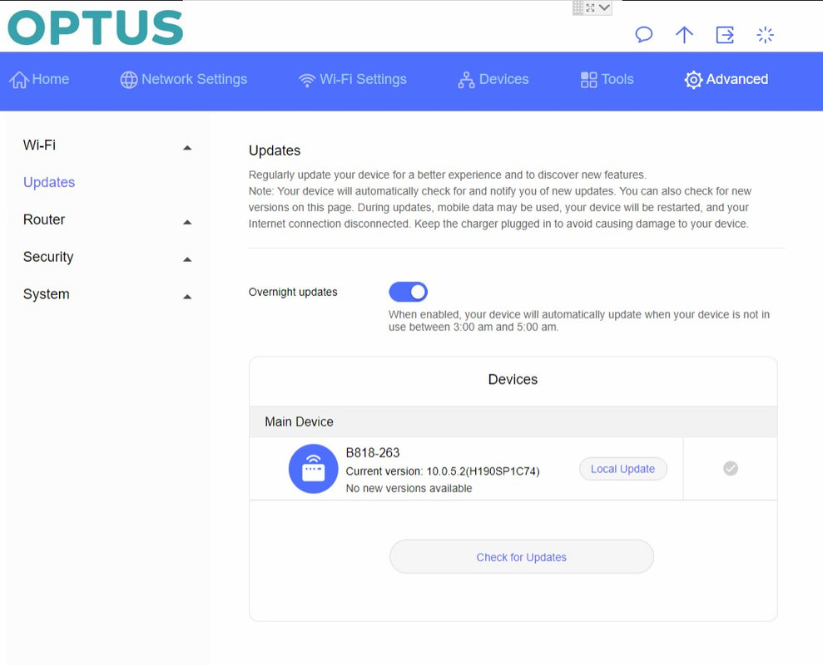Click the Check for Updates button
Viewport: 823px width, 665px height.
coord(522,557)
